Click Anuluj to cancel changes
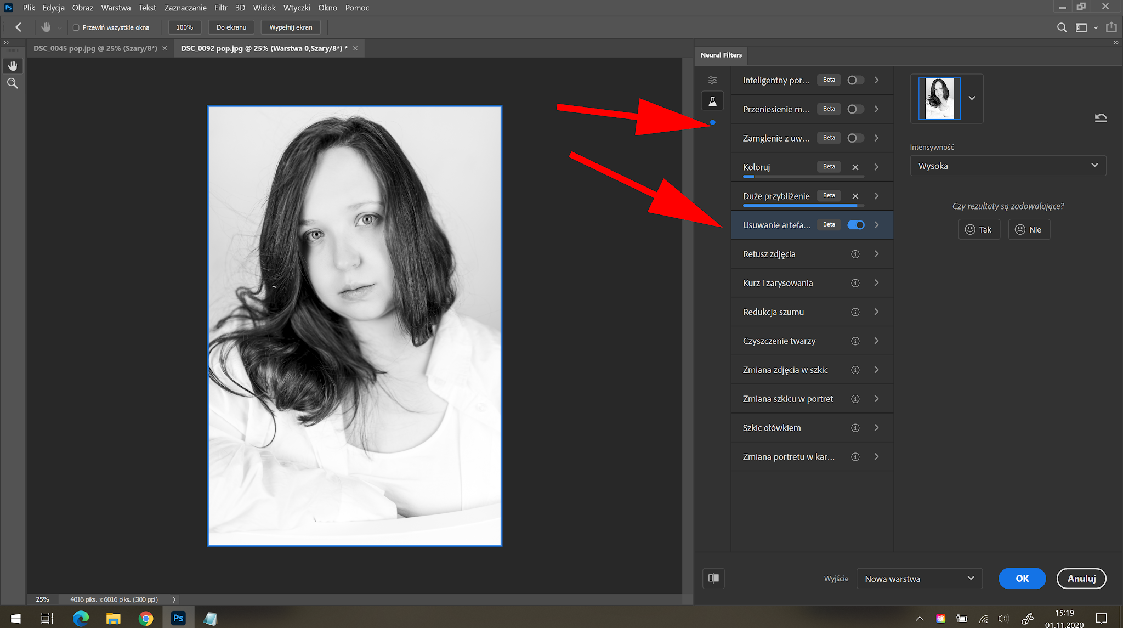 pyautogui.click(x=1081, y=579)
